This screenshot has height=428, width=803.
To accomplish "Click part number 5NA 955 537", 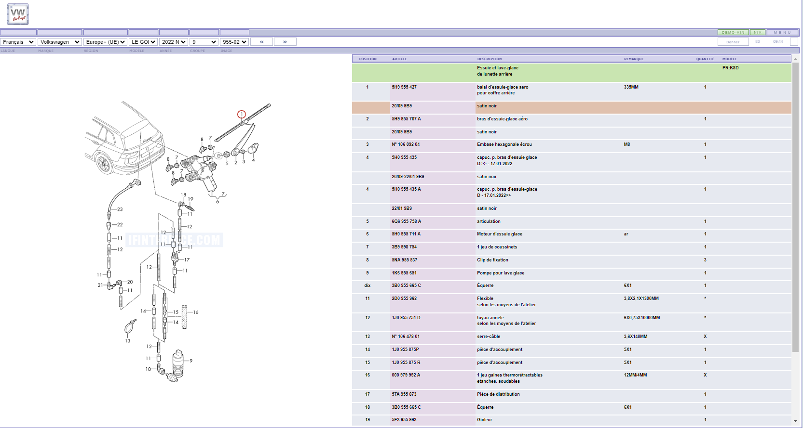I will tap(405, 260).
